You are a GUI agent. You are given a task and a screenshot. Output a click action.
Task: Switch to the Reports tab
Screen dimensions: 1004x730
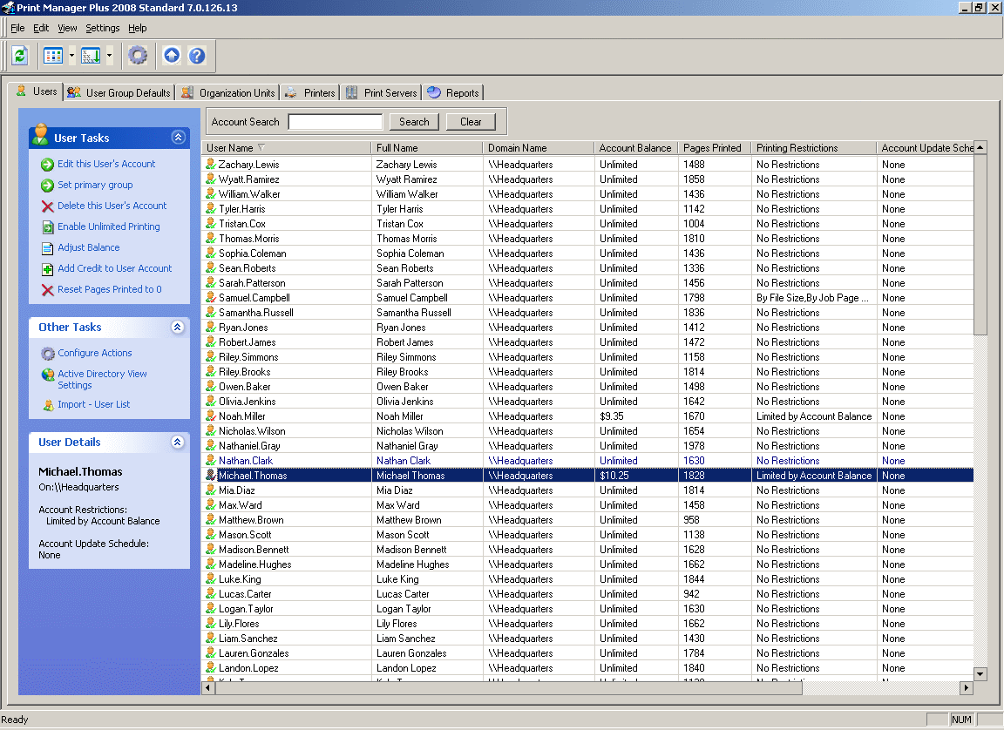(x=453, y=92)
